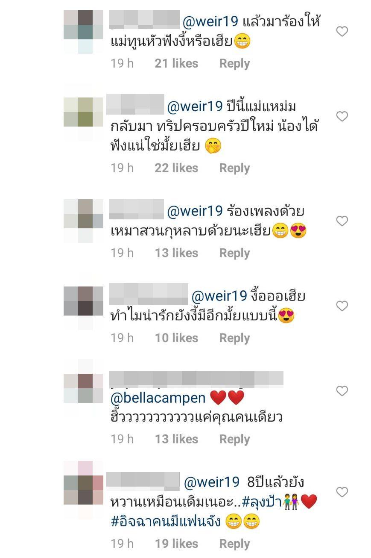
Task: Like the comment mentioning @bellacampen
Action: pyautogui.click(x=342, y=391)
